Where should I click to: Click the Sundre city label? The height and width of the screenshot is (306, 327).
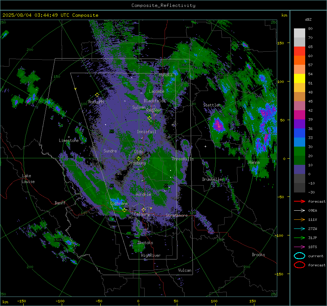coord(110,151)
